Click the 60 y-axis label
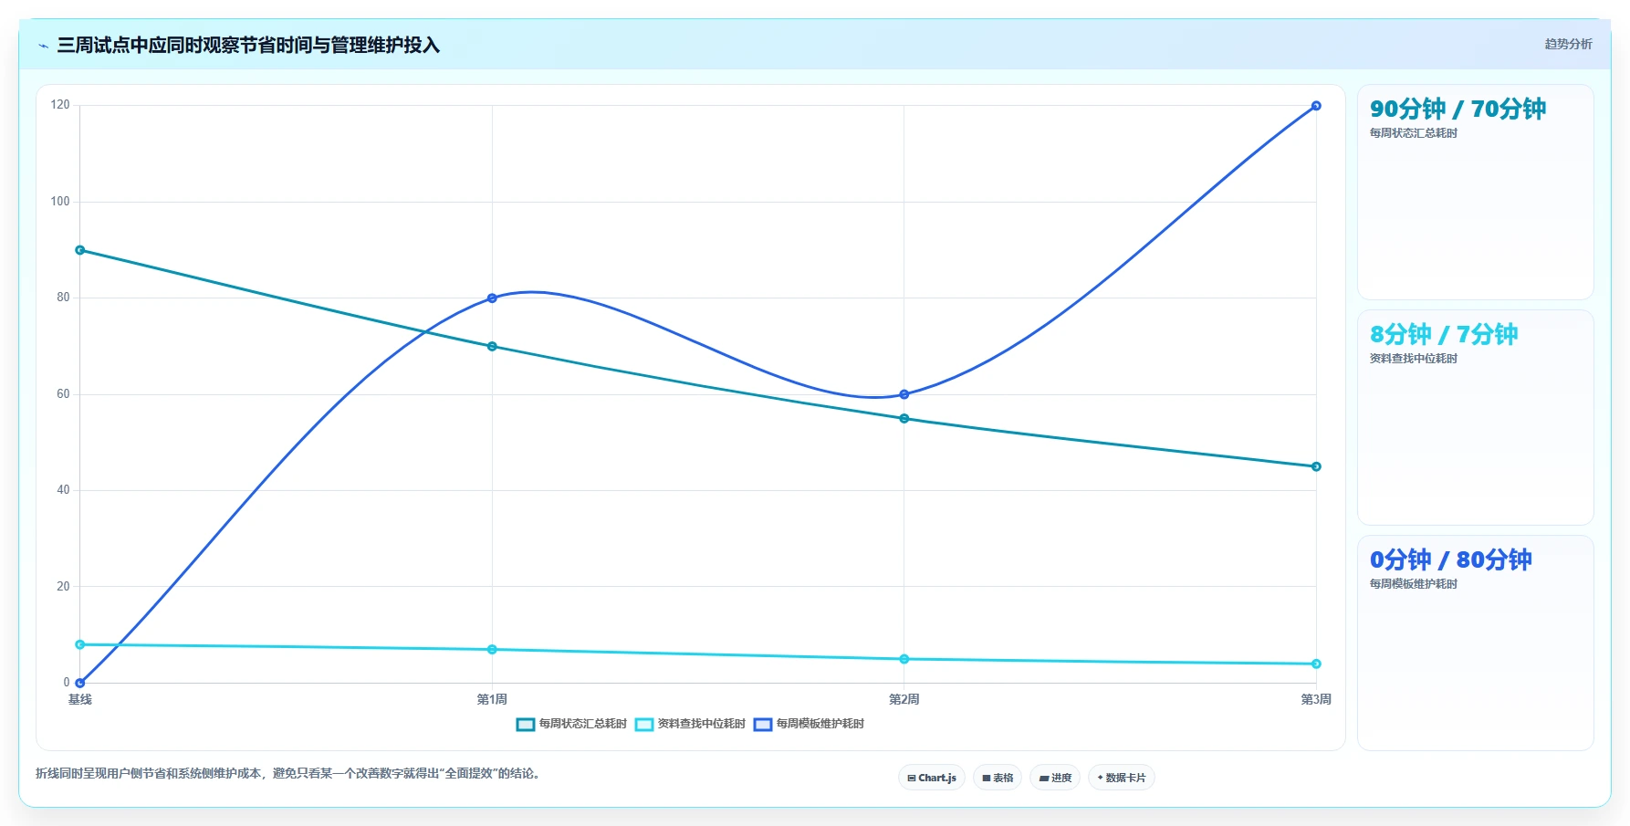The image size is (1630, 826). point(63,394)
